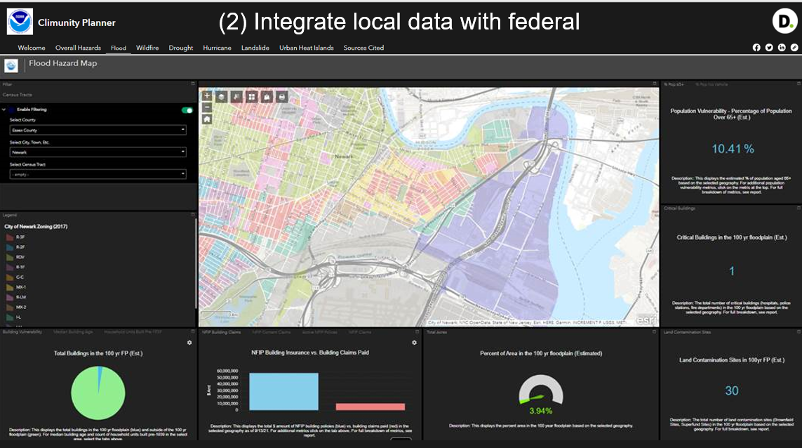The height and width of the screenshot is (448, 802).
Task: Click the print map icon
Action: (282, 96)
